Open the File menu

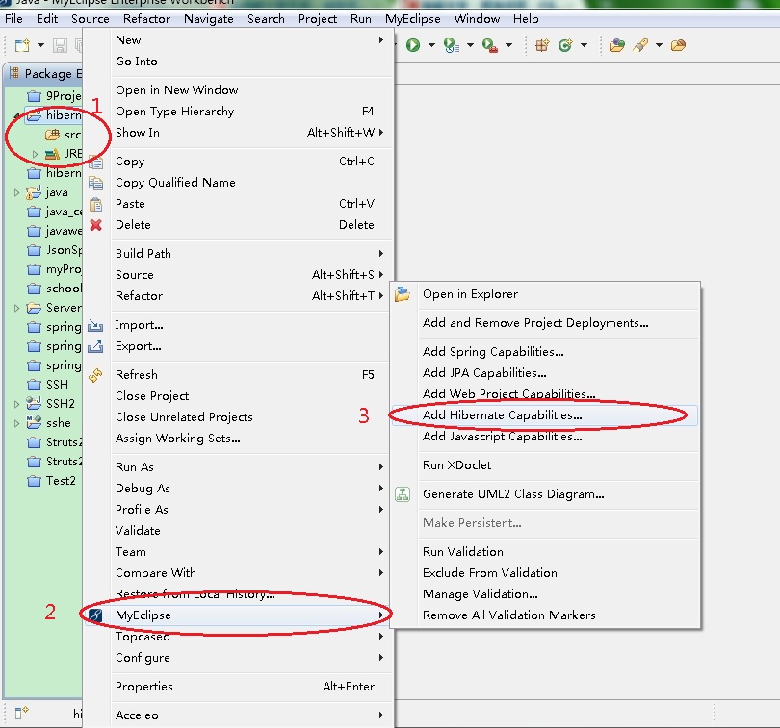[13, 19]
